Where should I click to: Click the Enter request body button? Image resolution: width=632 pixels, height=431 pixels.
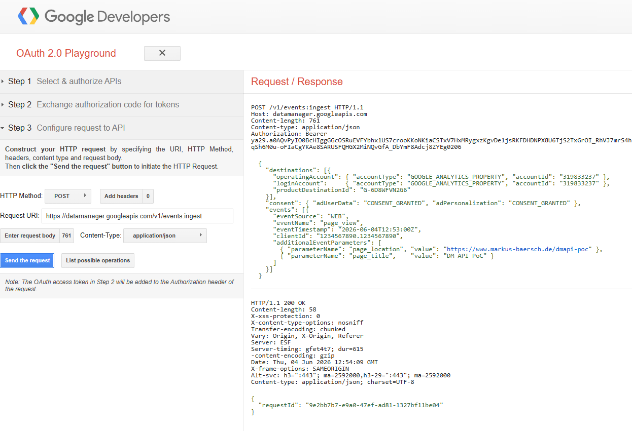(x=30, y=236)
